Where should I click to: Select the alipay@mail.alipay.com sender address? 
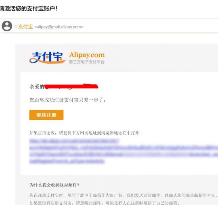(59, 27)
